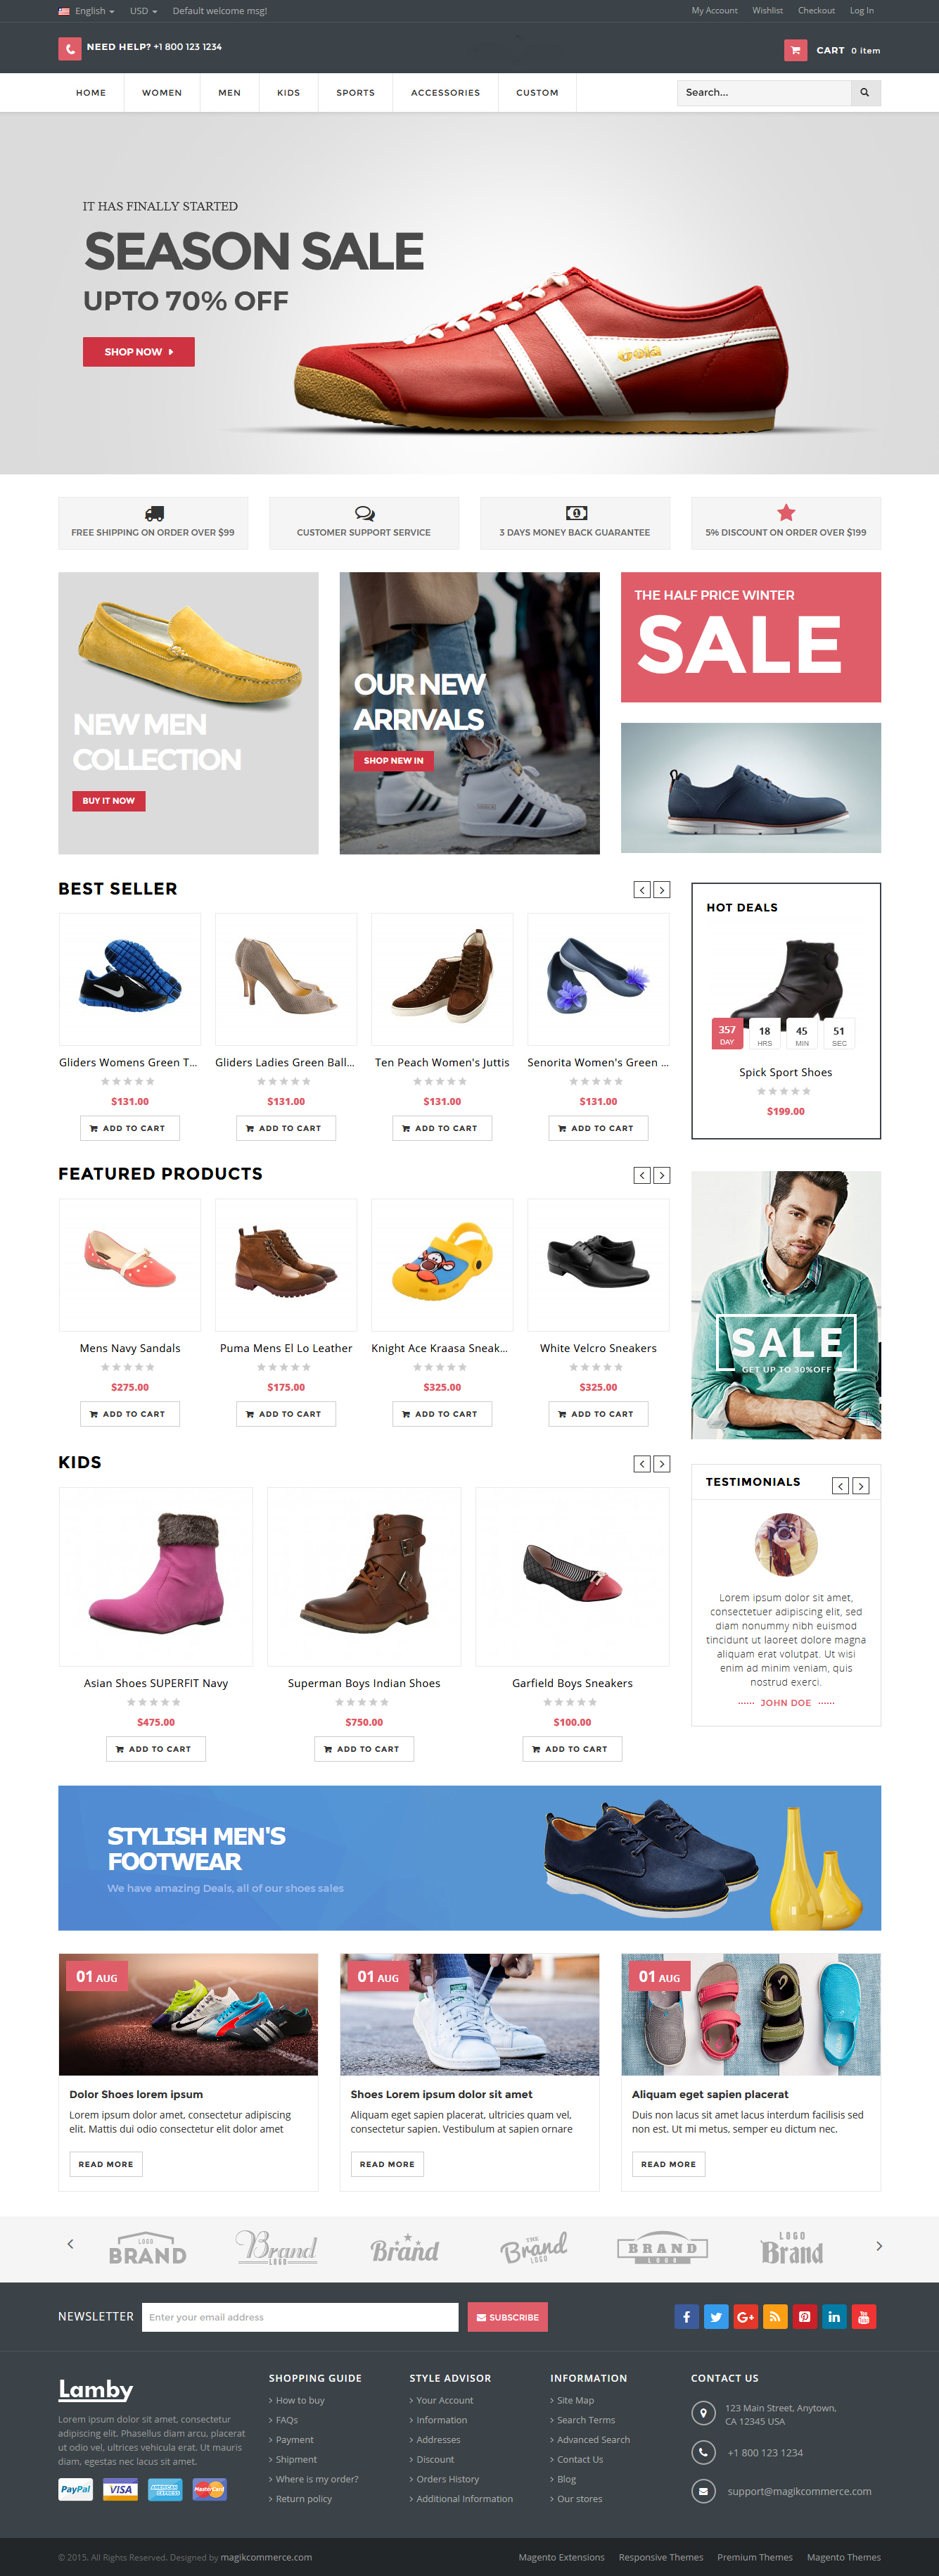Open the Twitter social icon
The height and width of the screenshot is (2576, 939).
716,2317
